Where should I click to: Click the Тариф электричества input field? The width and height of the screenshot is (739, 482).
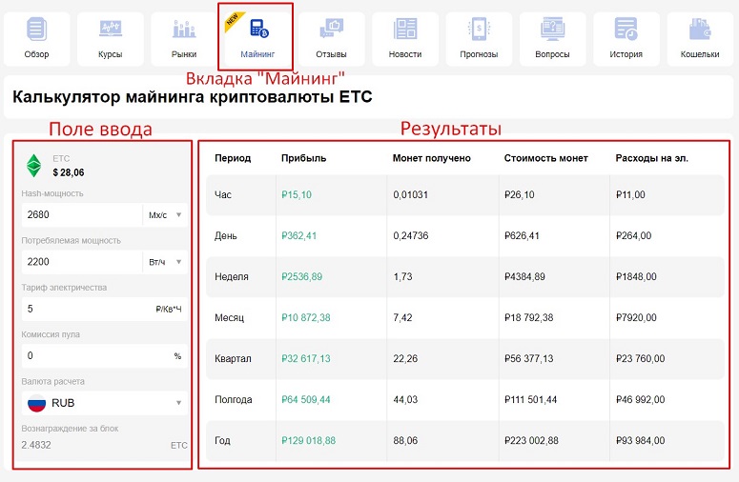pyautogui.click(x=86, y=309)
